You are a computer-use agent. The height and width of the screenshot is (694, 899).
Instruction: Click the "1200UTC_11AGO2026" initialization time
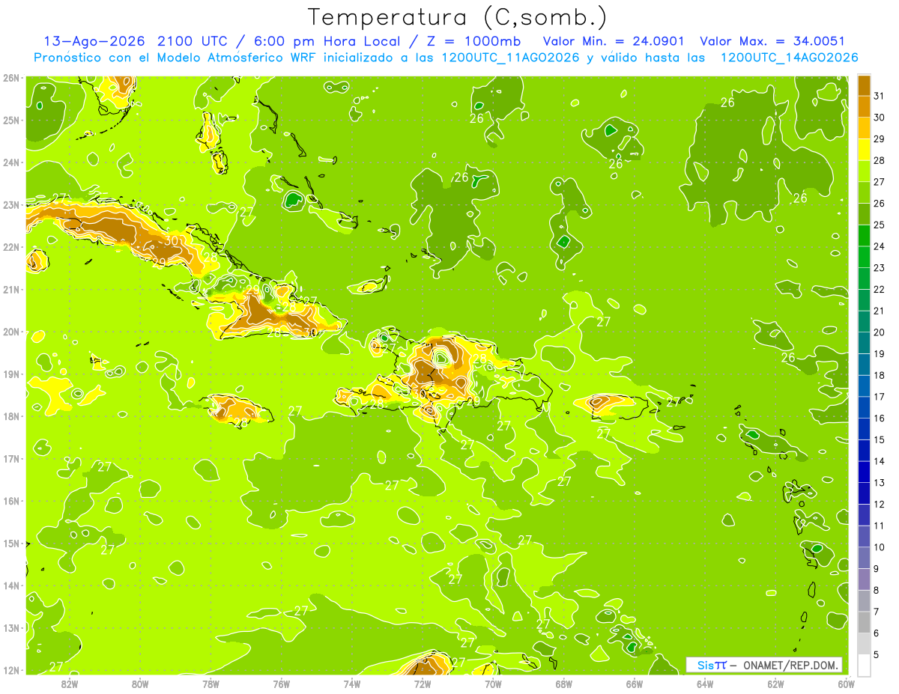coord(511,58)
